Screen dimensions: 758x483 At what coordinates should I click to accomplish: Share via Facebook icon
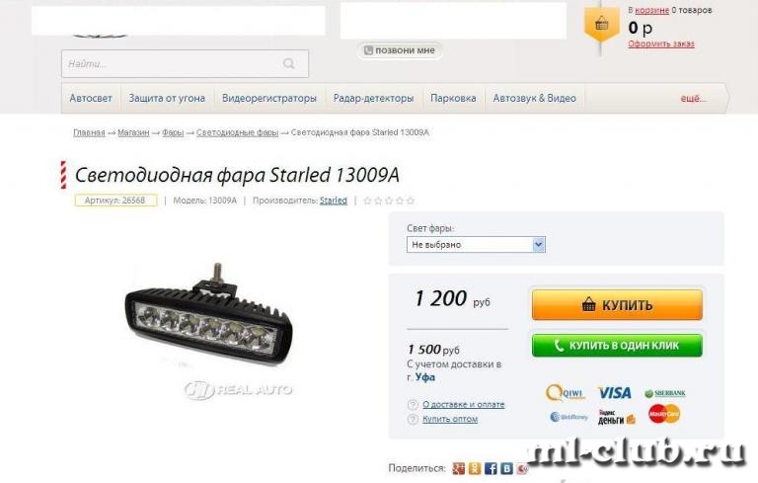(x=491, y=468)
